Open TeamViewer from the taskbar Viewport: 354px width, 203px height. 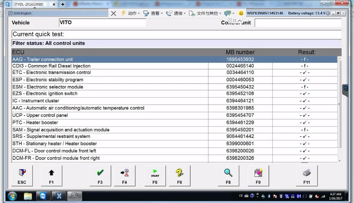[x=43, y=196]
